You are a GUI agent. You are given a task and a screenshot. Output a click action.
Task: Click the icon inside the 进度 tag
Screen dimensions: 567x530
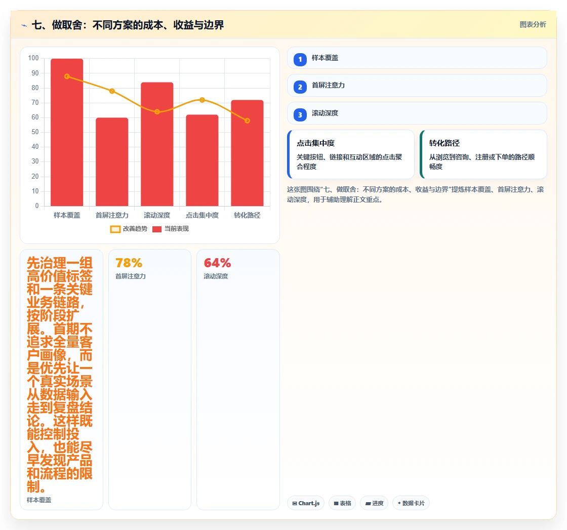coord(368,504)
